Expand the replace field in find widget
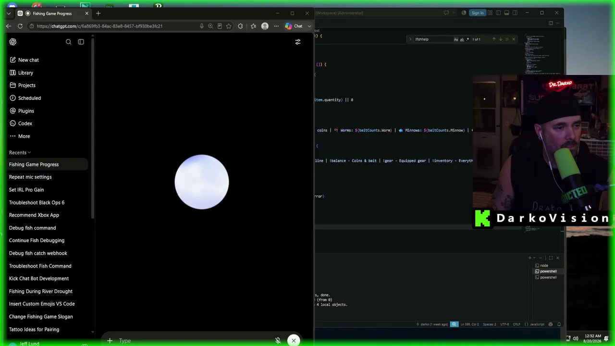Viewport: 615px width, 346px height. pos(410,39)
